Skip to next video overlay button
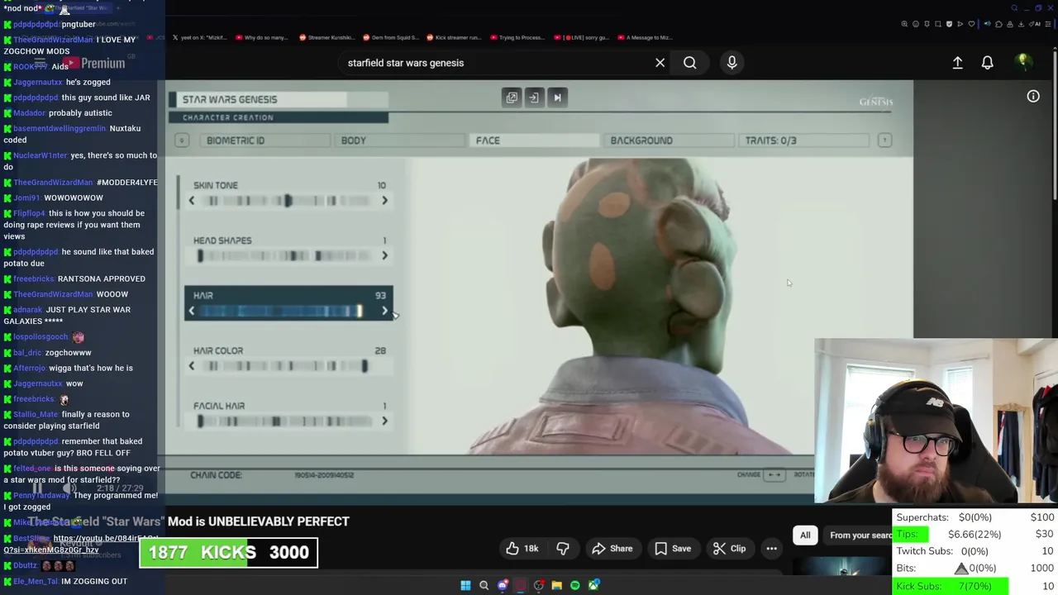Viewport: 1058px width, 595px height. coord(557,98)
